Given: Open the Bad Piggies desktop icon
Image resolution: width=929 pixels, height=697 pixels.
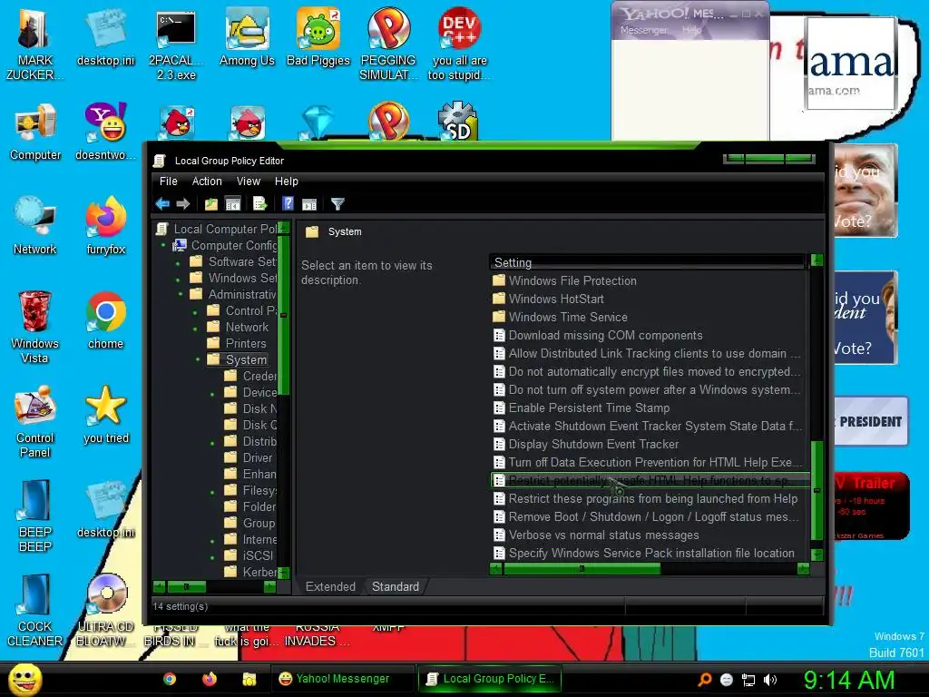Looking at the screenshot, I should click(318, 37).
